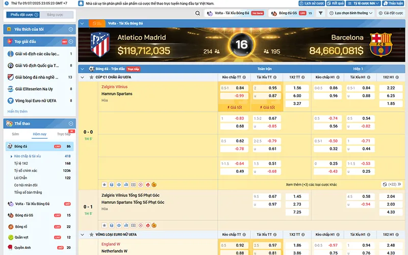Open Tỷ số chính xác bet type

pos(25,170)
